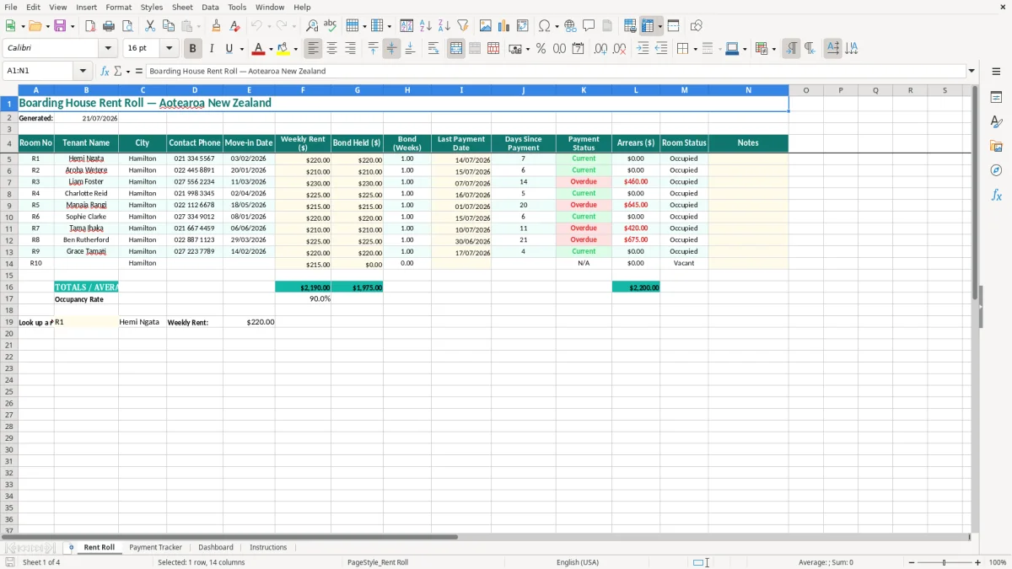
Task: Open the sidebar Navigator compass icon
Action: (x=996, y=170)
